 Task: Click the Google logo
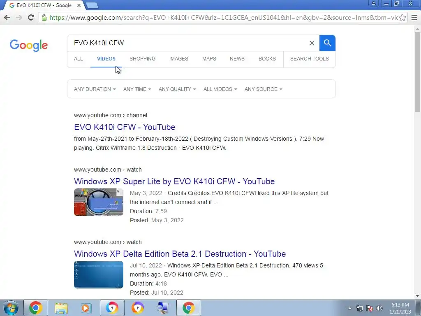28,45
